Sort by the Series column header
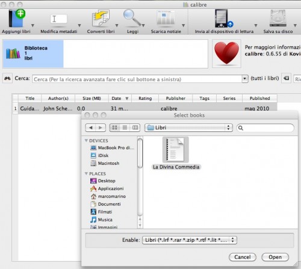 point(229,98)
